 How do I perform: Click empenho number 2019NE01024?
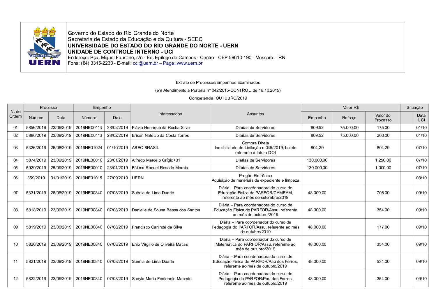[x=89, y=148]
